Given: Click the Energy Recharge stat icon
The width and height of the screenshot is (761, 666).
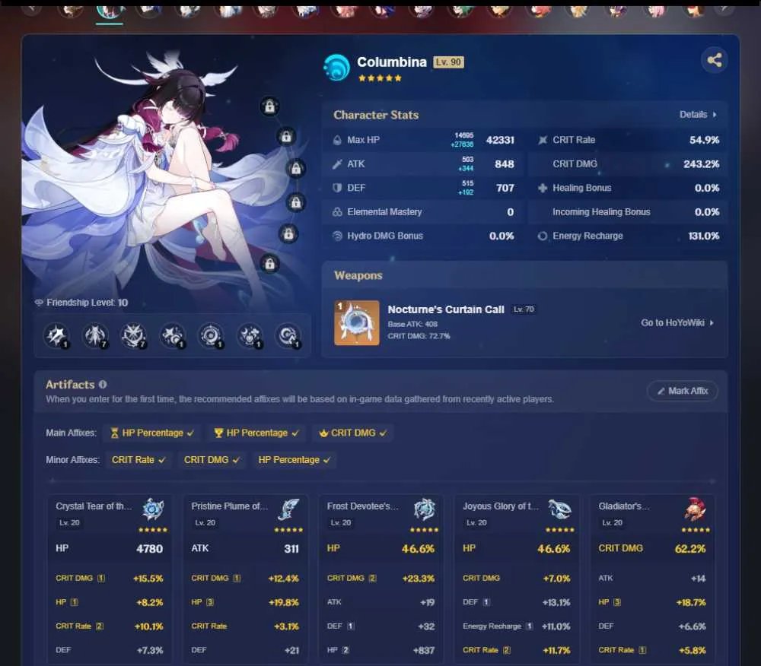Looking at the screenshot, I should pyautogui.click(x=542, y=236).
